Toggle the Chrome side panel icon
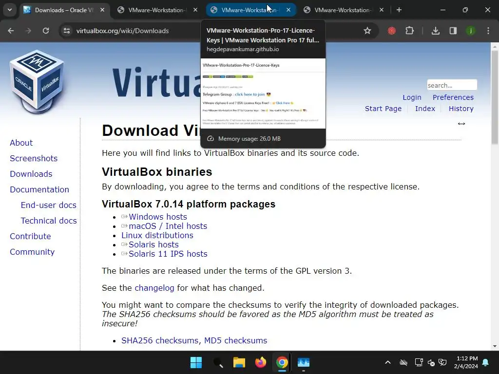499x374 pixels. [x=453, y=31]
